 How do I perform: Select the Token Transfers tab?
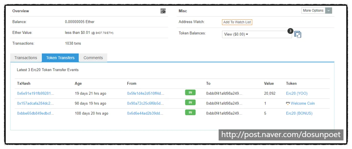(60, 58)
